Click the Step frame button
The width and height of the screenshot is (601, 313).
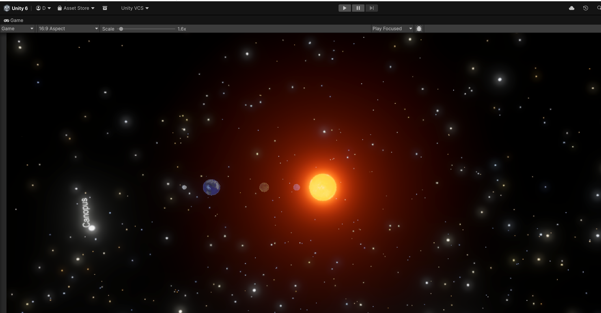(372, 8)
